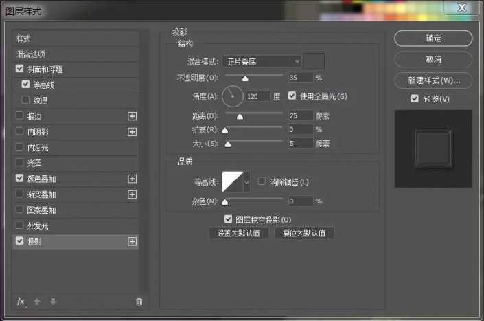Uncheck 使用全局光 checkbox
Image resolution: width=484 pixels, height=321 pixels.
[292, 96]
